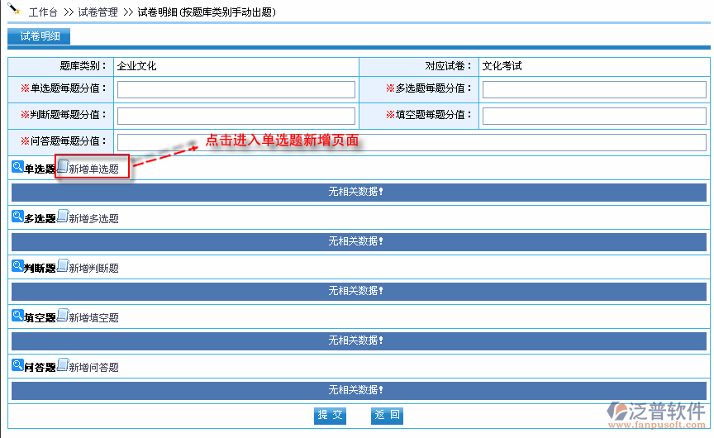
Task: Go to 试卷管理 in breadcrumb
Action: 98,12
